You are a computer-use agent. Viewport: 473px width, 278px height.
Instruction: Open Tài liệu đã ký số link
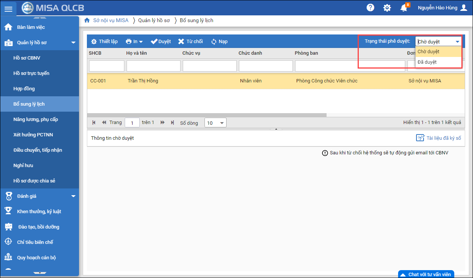coord(439,138)
